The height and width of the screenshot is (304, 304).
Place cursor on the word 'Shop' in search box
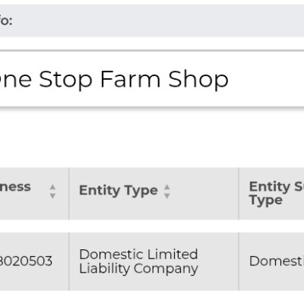(x=198, y=80)
